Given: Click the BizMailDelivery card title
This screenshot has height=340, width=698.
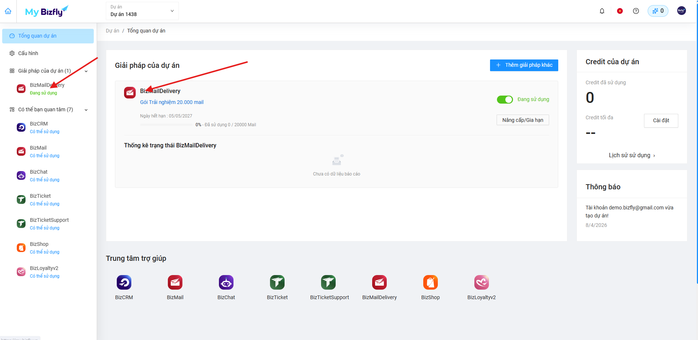Looking at the screenshot, I should [x=160, y=91].
